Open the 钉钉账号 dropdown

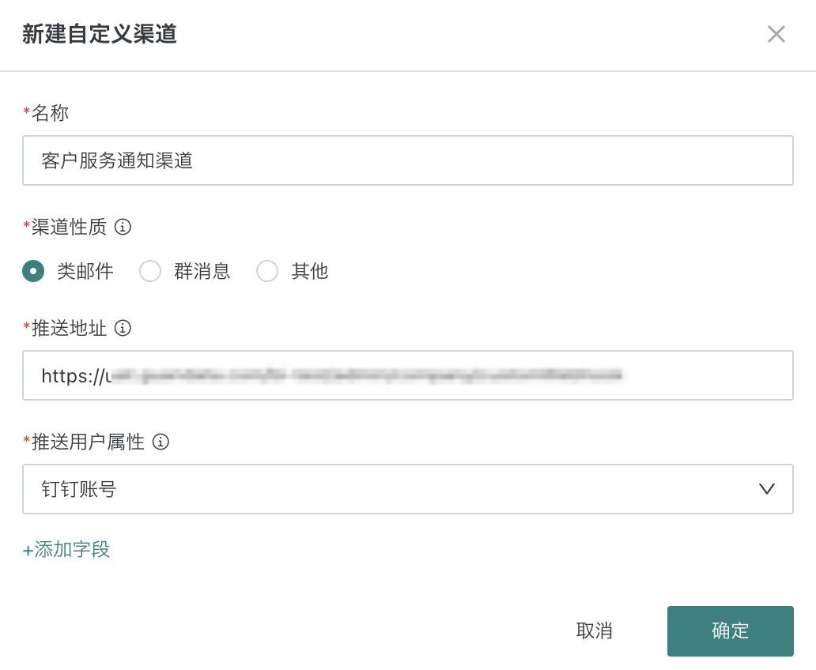395,489
